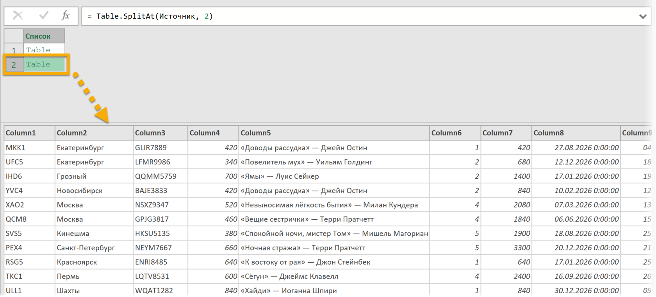Image resolution: width=656 pixels, height=297 pixels.
Task: Click code QQMM5759 in Column3
Action: (160, 176)
